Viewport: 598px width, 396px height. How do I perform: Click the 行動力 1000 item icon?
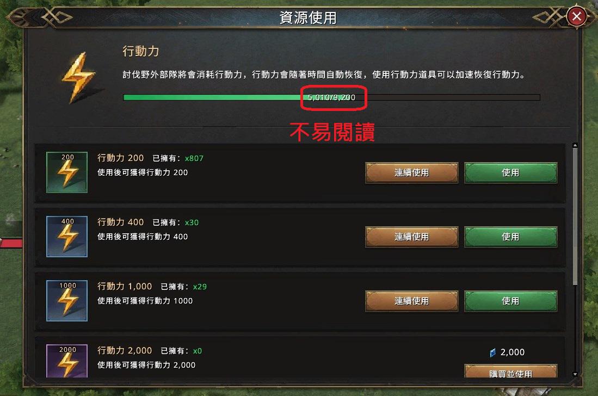pyautogui.click(x=67, y=301)
